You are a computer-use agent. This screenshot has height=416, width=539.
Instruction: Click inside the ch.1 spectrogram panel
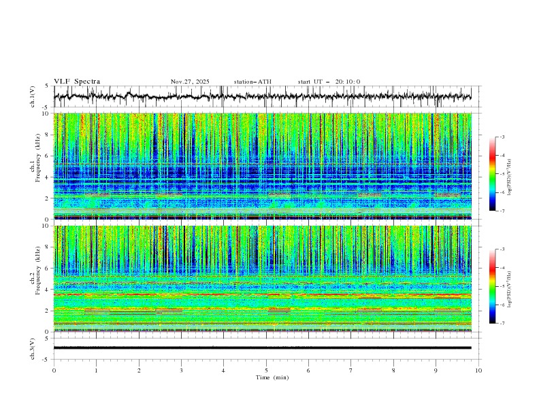(263, 166)
